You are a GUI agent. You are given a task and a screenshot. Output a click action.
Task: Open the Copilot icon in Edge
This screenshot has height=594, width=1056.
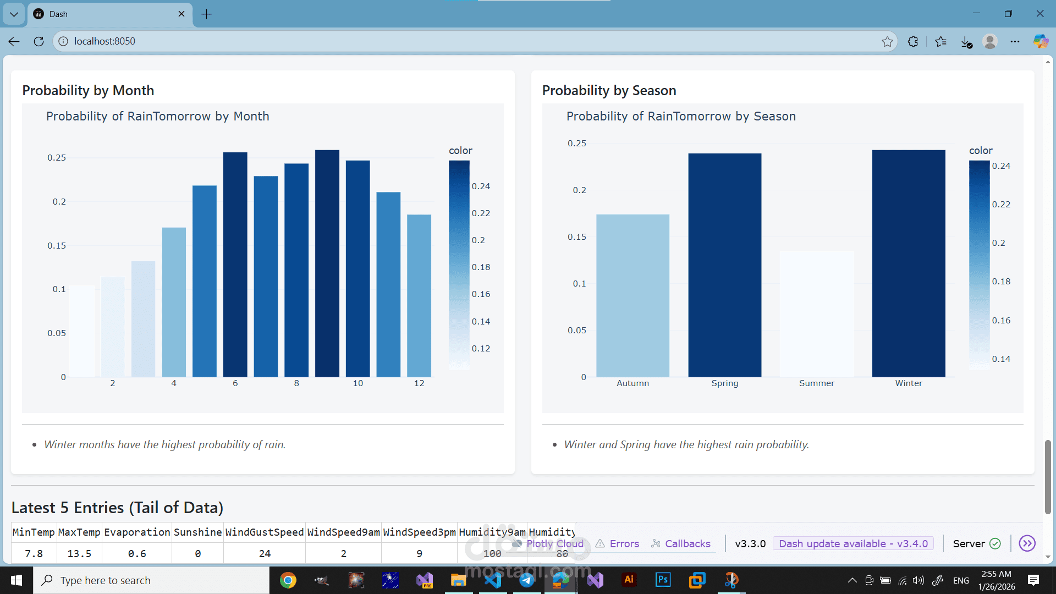click(1041, 41)
